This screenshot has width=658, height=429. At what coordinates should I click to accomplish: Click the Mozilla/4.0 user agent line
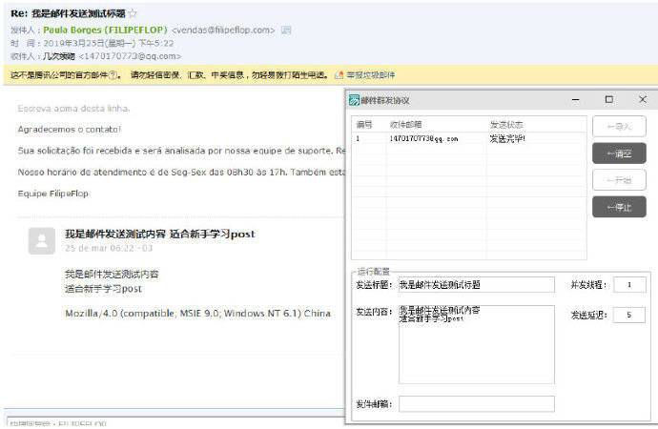tap(197, 314)
